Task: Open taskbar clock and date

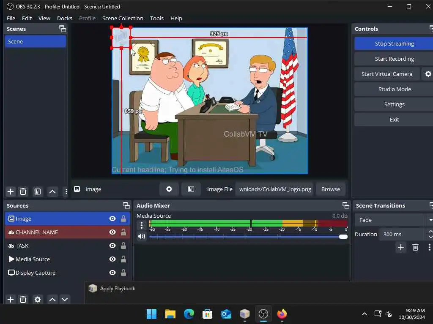Action: pos(411,314)
